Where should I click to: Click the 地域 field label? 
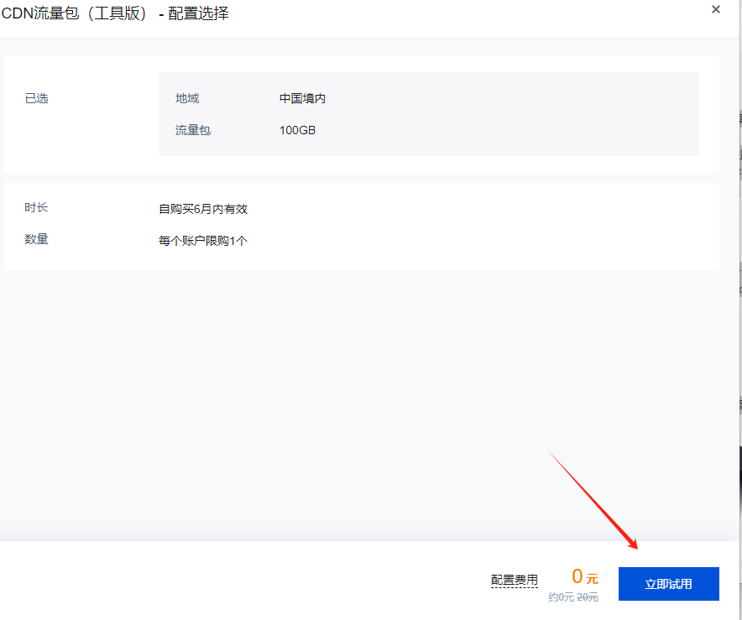pyautogui.click(x=187, y=98)
